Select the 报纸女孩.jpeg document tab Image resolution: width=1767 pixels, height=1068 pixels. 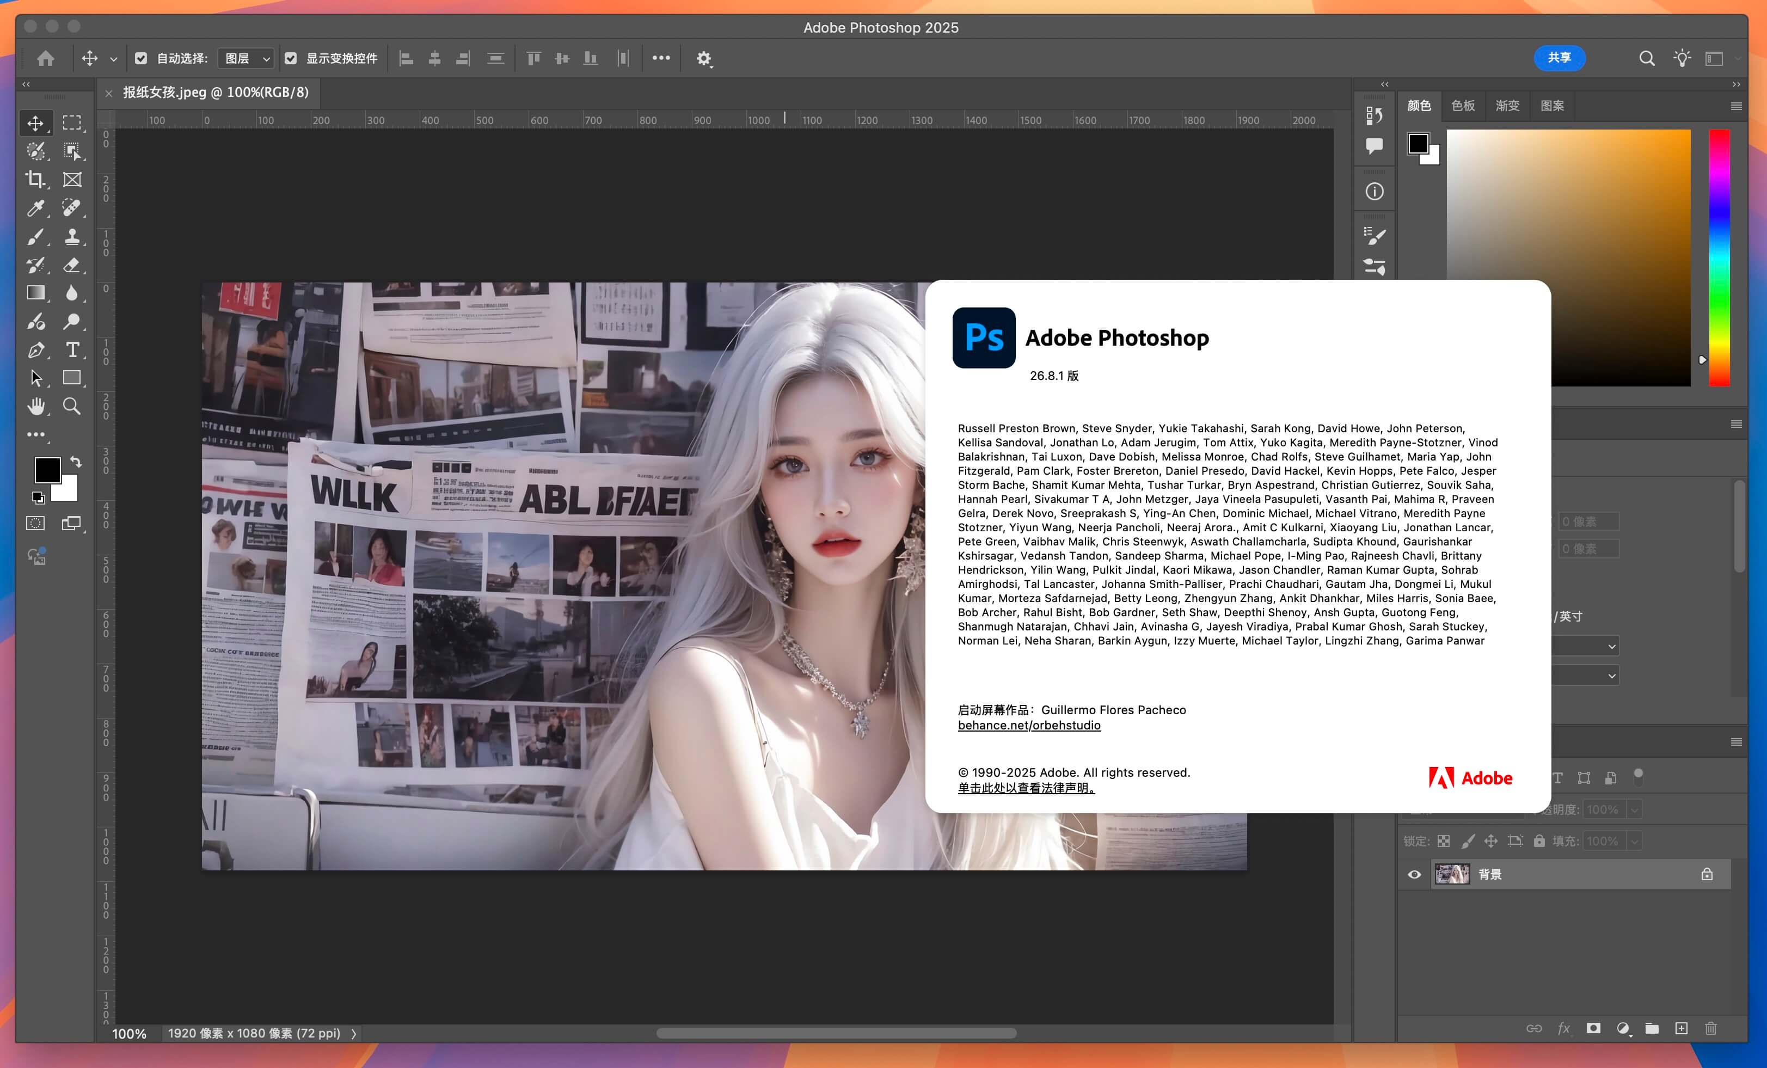pyautogui.click(x=215, y=93)
